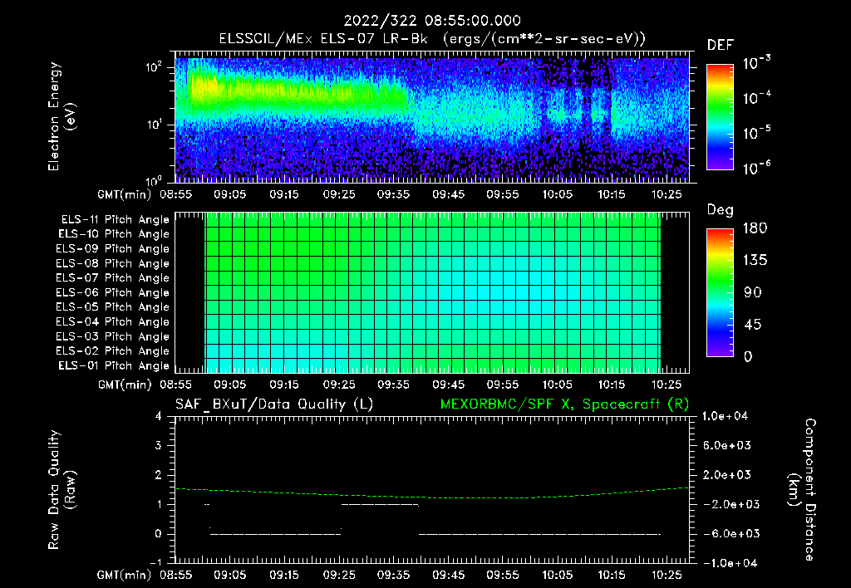Click the 09:45 tick on spectrogram time axis
The image size is (851, 588).
point(448,194)
